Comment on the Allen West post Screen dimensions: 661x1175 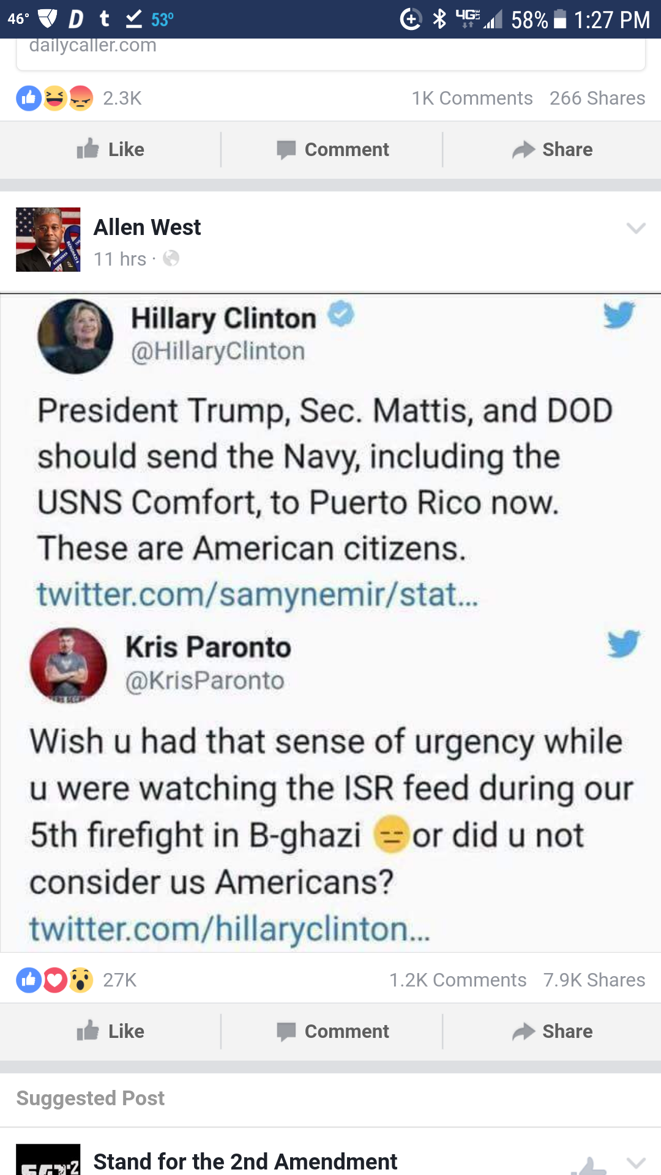332,1031
